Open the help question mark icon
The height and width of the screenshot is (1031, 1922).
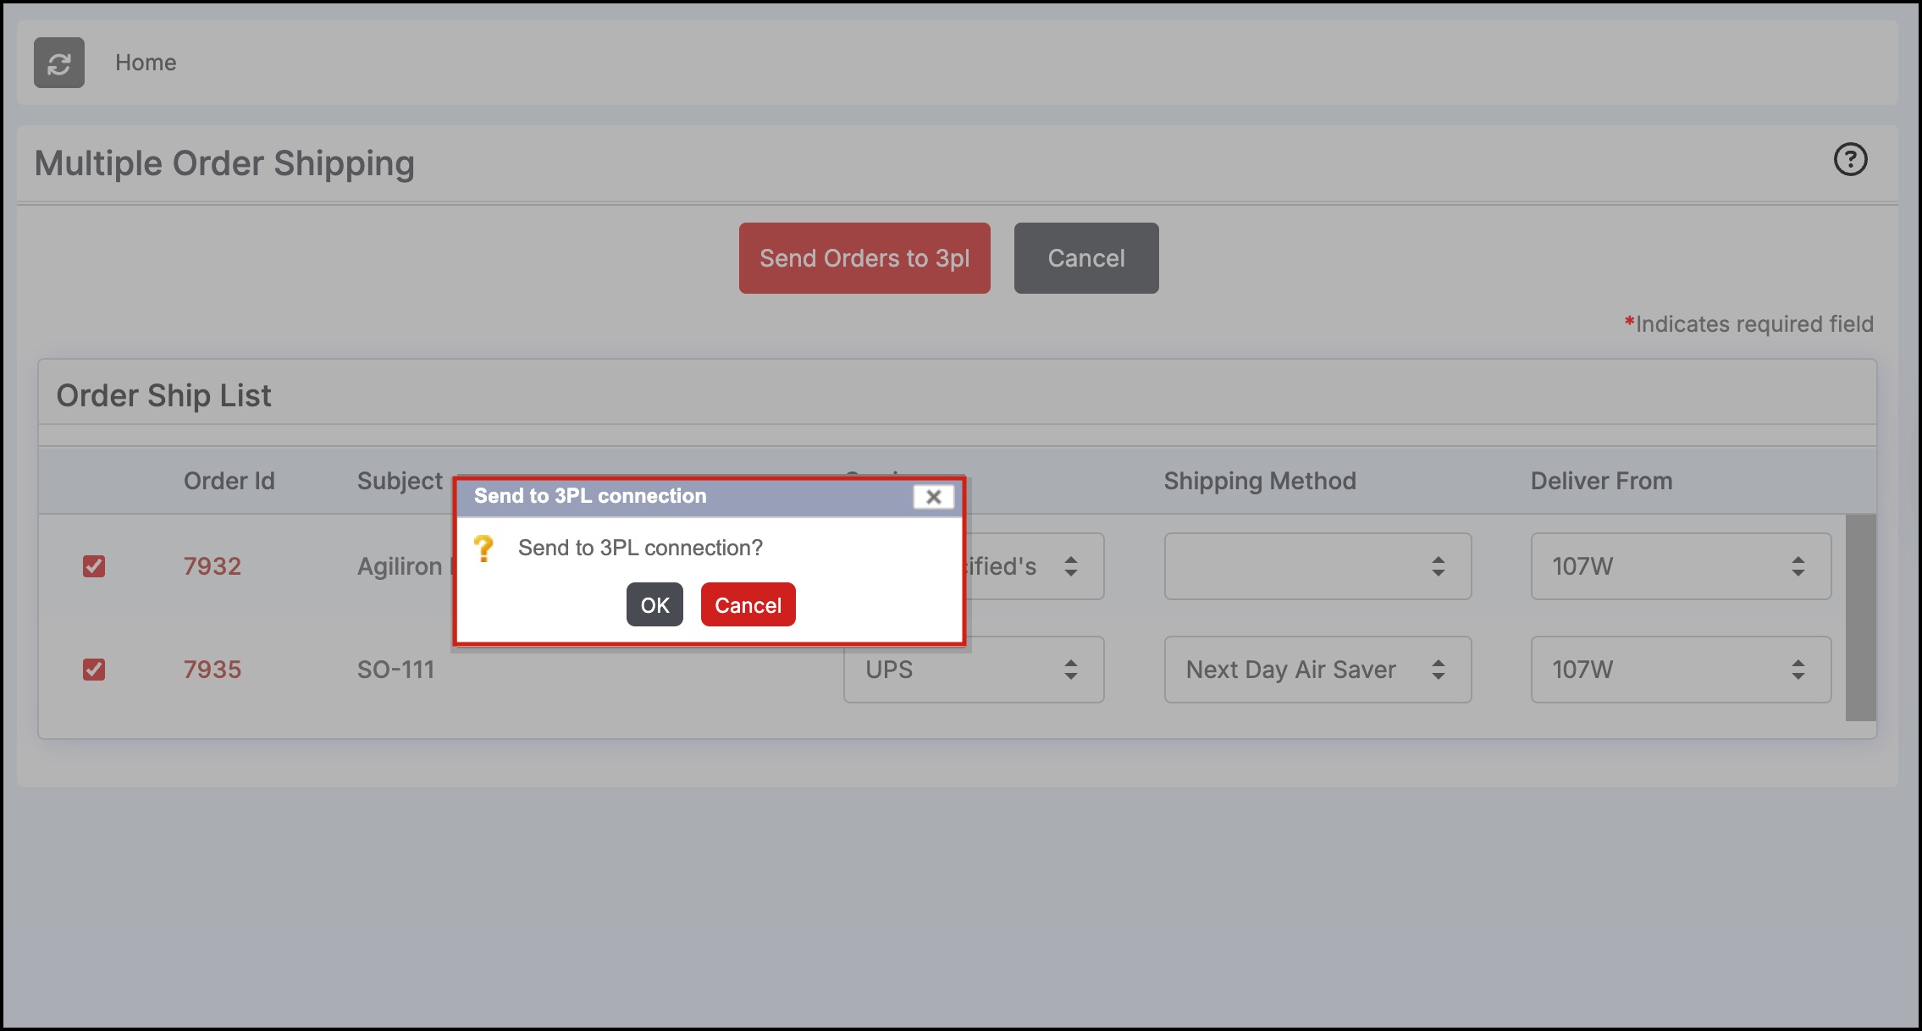click(x=1850, y=159)
